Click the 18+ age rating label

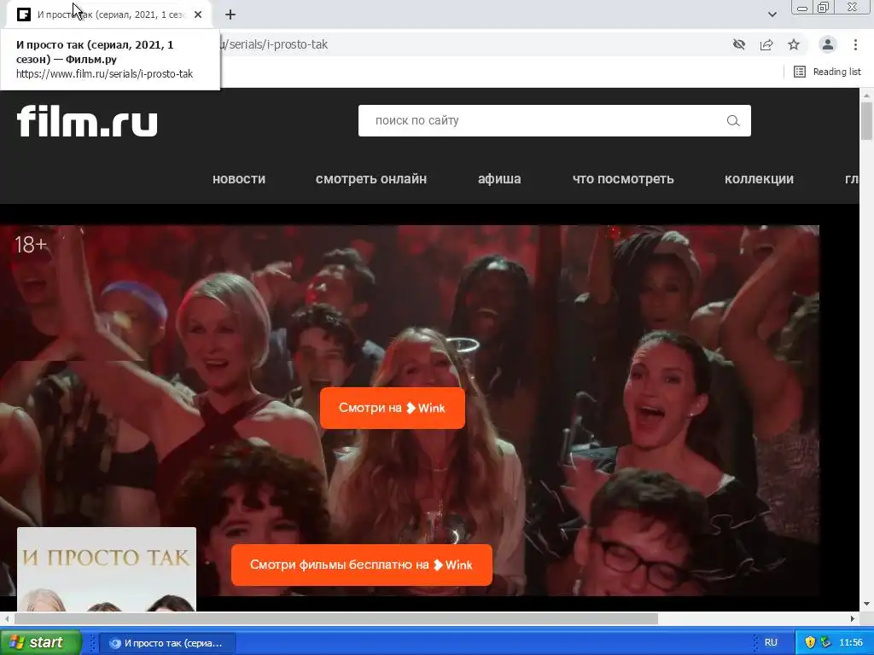[x=32, y=245]
